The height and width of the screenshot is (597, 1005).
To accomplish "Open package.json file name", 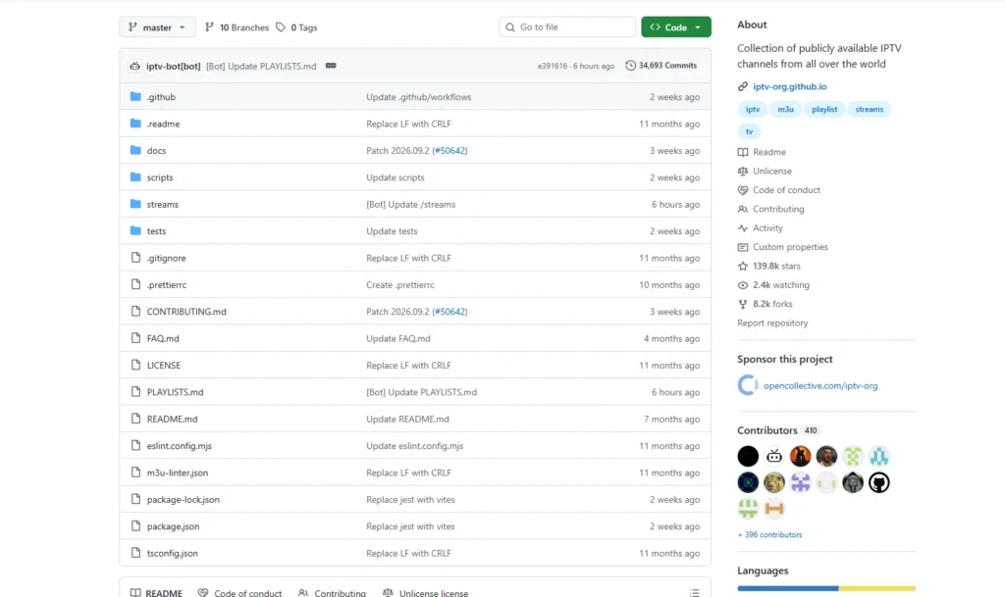I will point(173,526).
